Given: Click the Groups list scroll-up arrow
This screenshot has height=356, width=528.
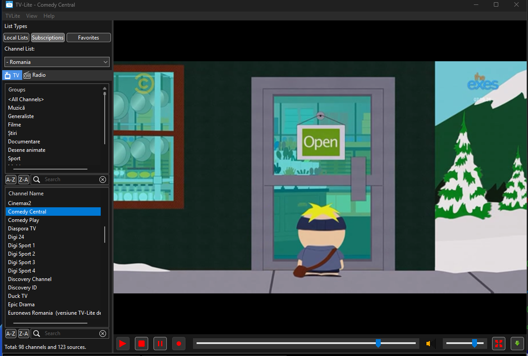Looking at the screenshot, I should point(105,88).
